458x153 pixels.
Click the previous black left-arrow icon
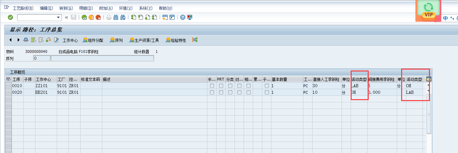[x=10, y=40]
